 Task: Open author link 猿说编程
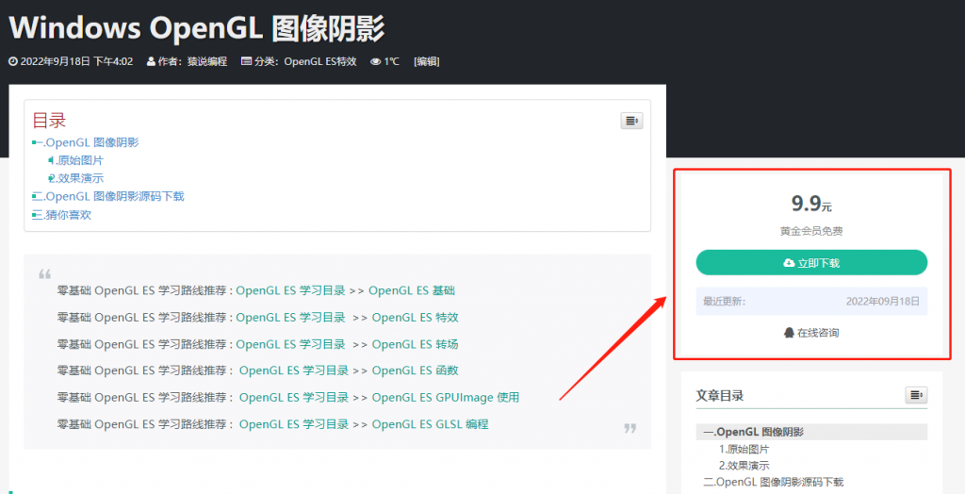207,61
